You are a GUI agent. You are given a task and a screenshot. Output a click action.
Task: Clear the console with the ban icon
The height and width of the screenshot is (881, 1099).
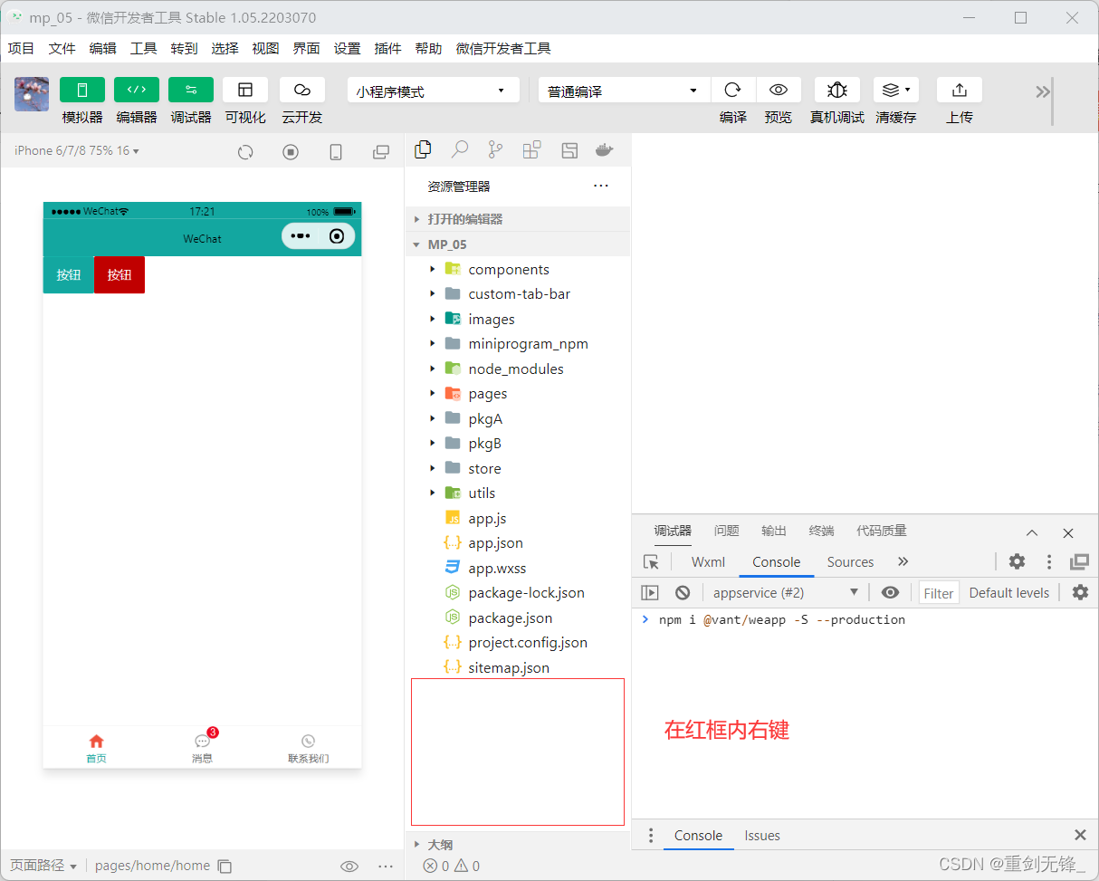pyautogui.click(x=683, y=592)
